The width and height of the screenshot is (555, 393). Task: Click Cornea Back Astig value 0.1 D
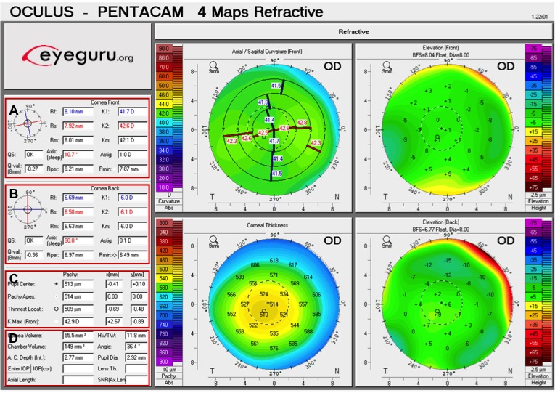click(132, 240)
